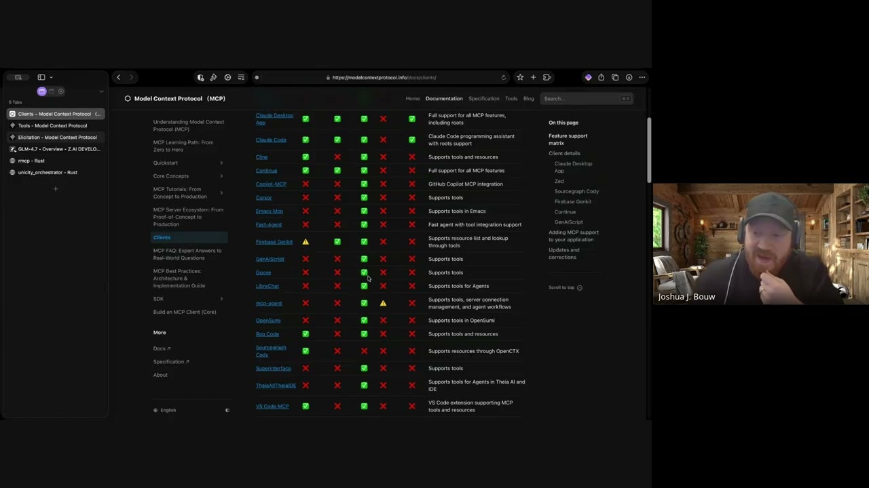Open the shield privacy icon in toolbar
Screen dimensions: 869x488
(200, 77)
